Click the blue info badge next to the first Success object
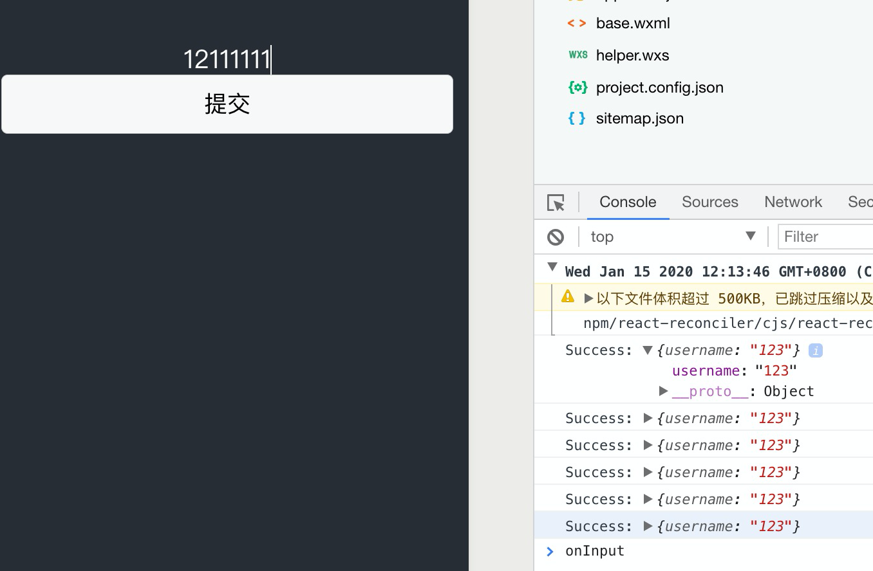873x571 pixels. pyautogui.click(x=815, y=350)
